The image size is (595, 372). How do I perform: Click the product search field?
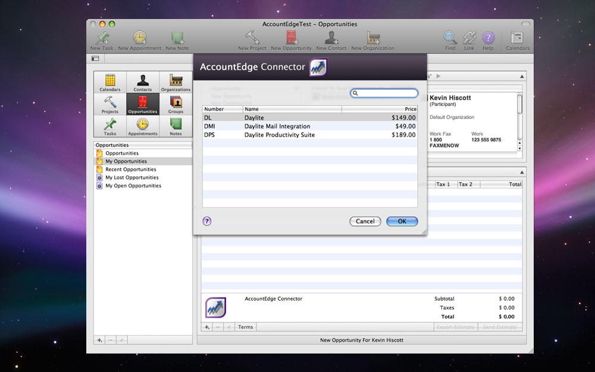[x=384, y=93]
